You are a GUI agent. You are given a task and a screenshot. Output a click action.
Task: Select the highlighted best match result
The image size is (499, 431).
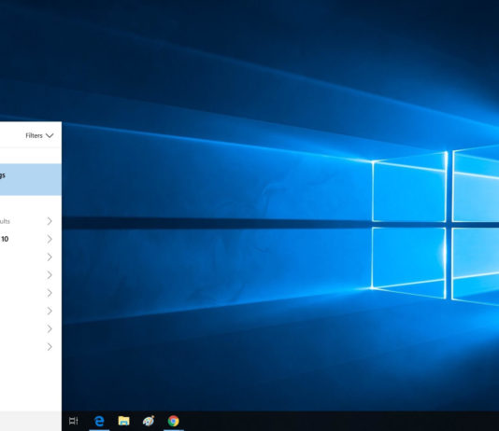31,180
